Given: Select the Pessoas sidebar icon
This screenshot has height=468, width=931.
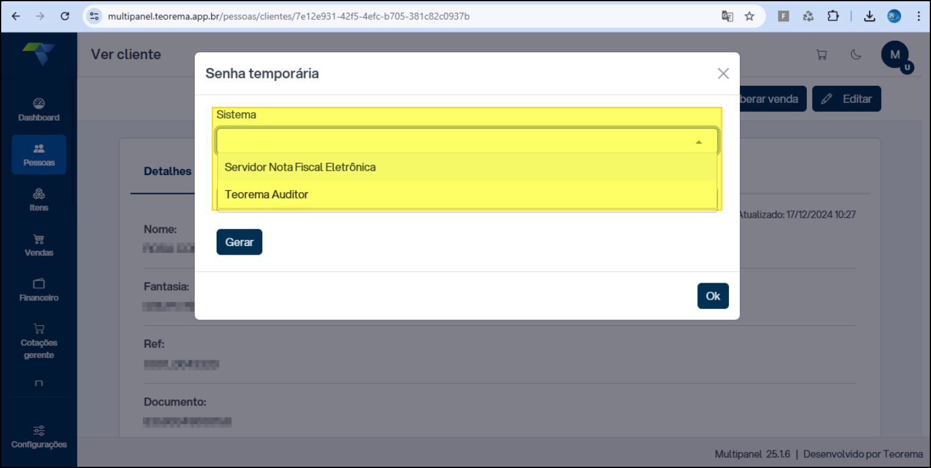Looking at the screenshot, I should [39, 155].
